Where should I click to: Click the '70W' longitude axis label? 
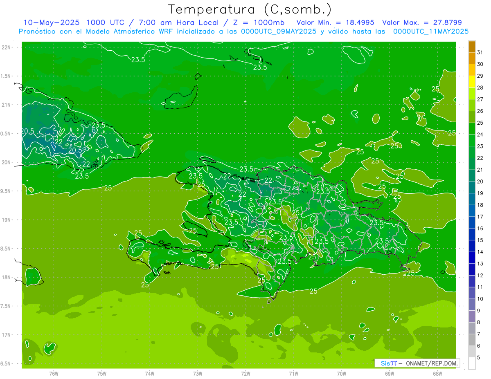point(342,374)
